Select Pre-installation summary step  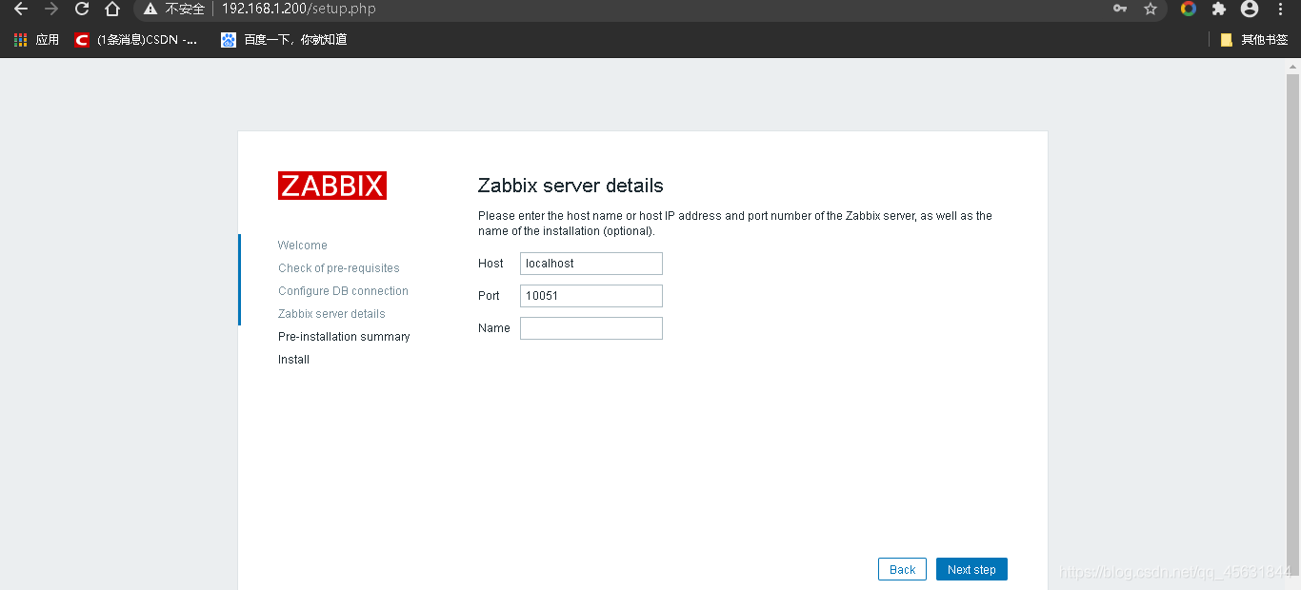point(344,337)
